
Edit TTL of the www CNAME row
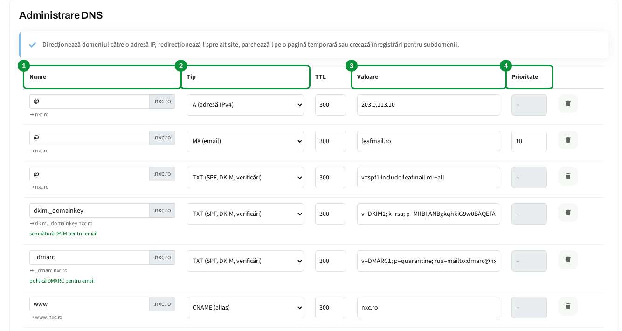[331, 308]
